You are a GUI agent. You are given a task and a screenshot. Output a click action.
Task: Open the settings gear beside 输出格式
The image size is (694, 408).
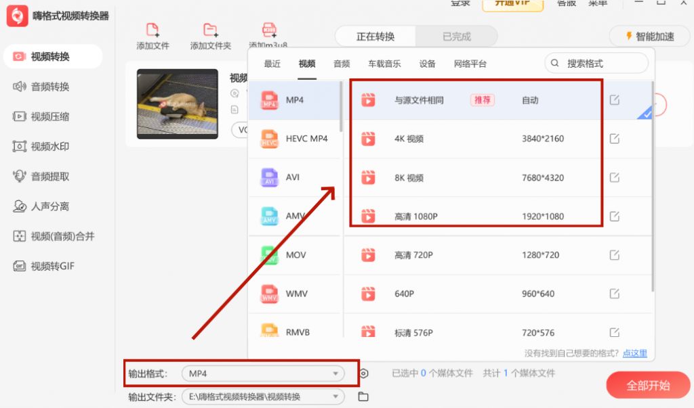click(x=364, y=373)
